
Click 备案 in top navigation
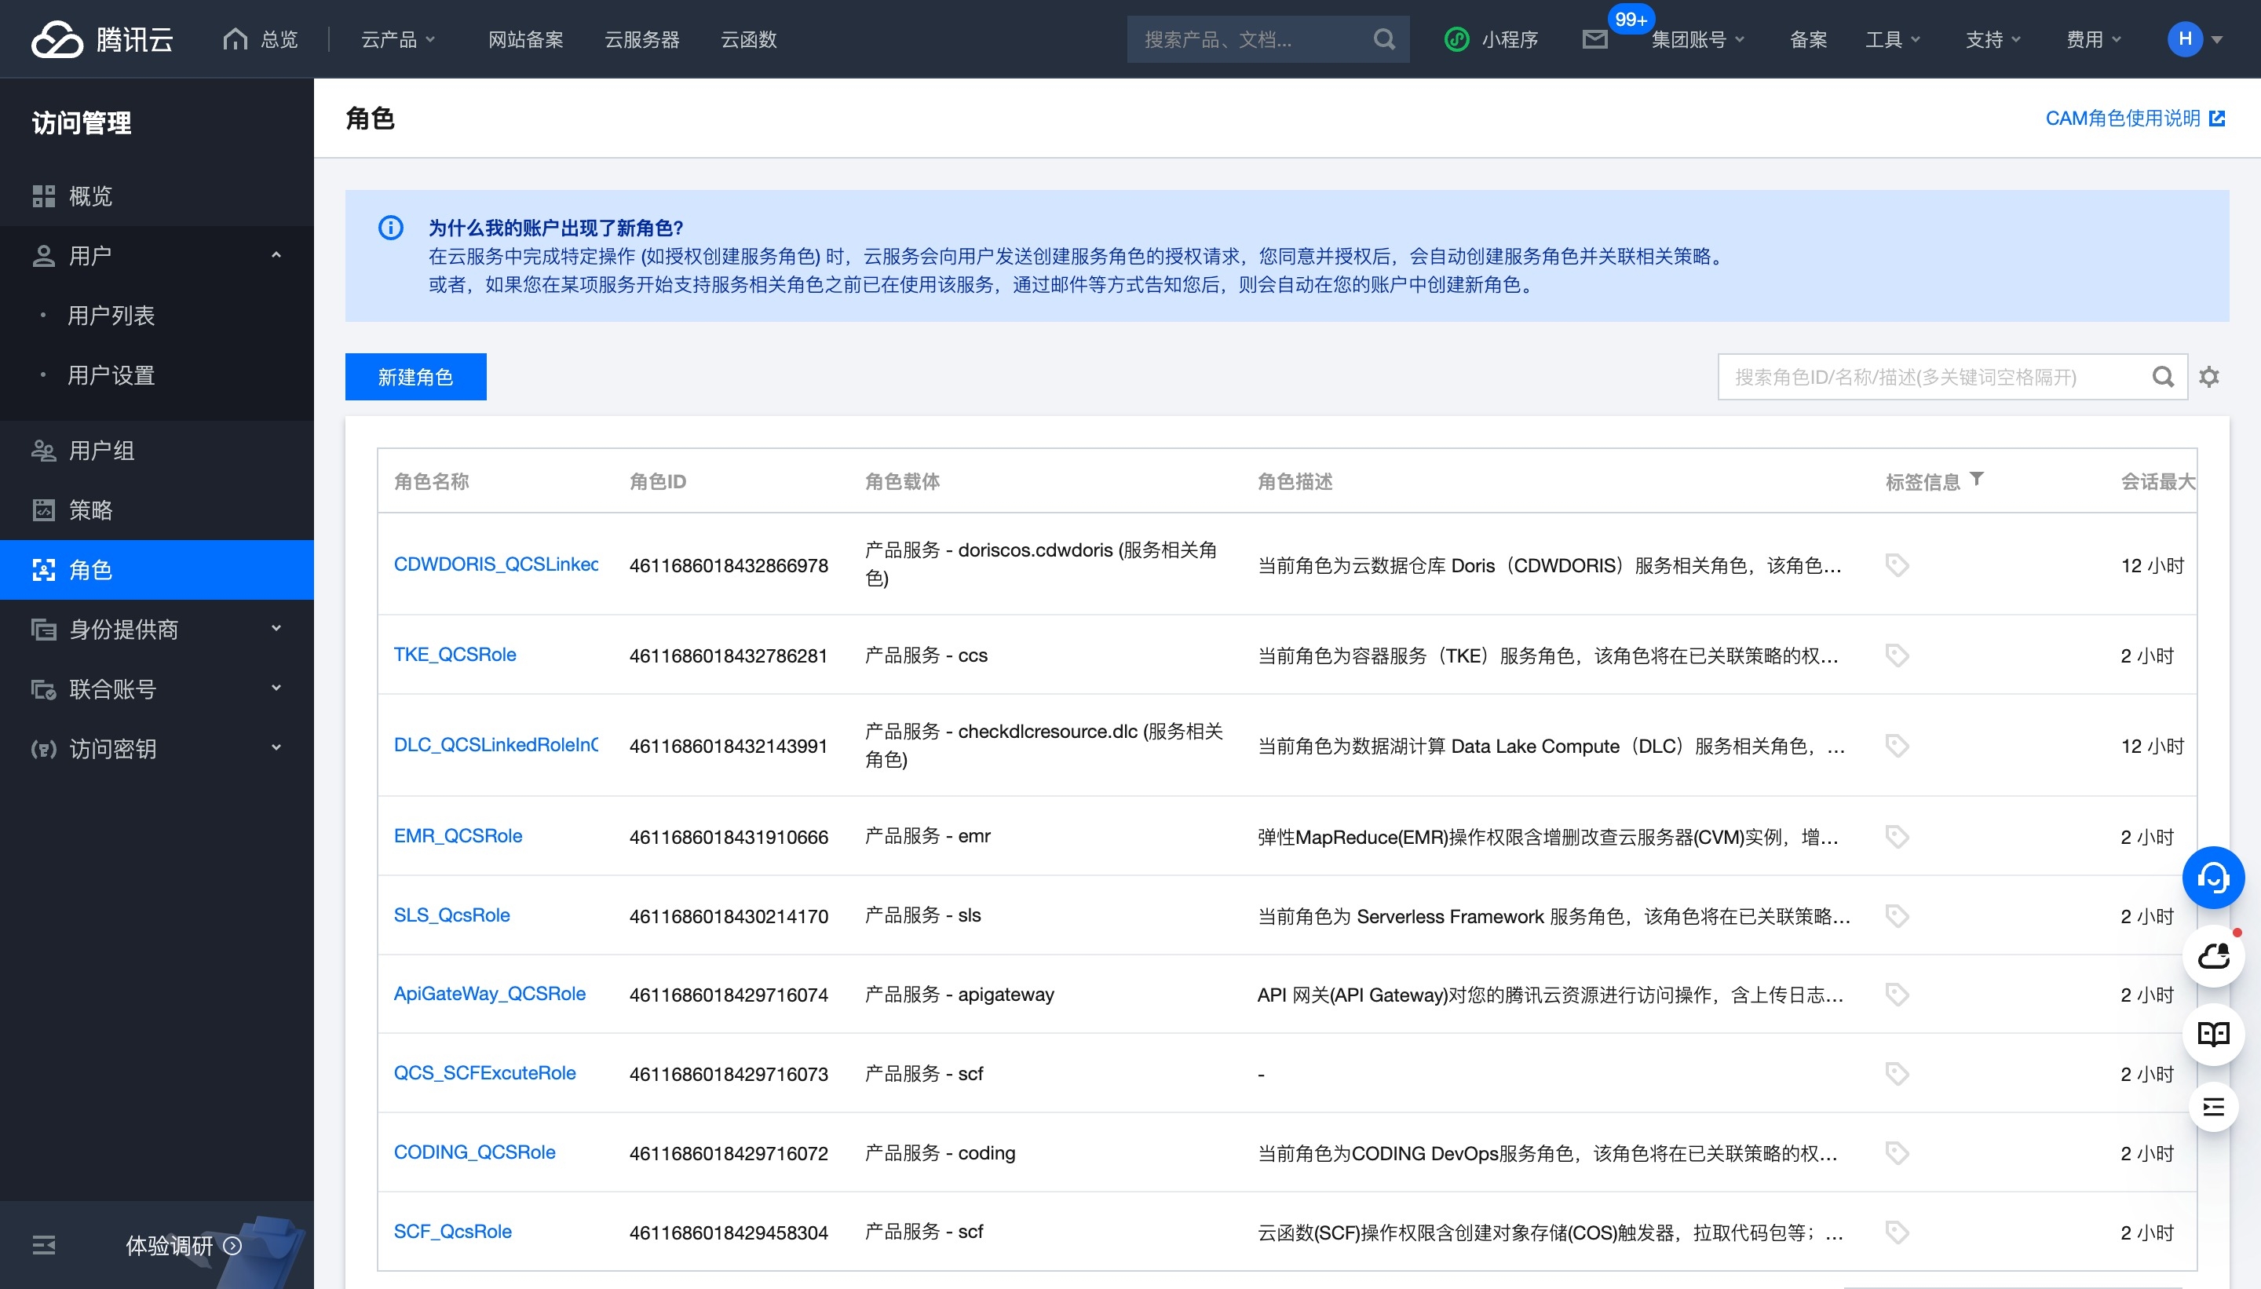pyautogui.click(x=1808, y=39)
